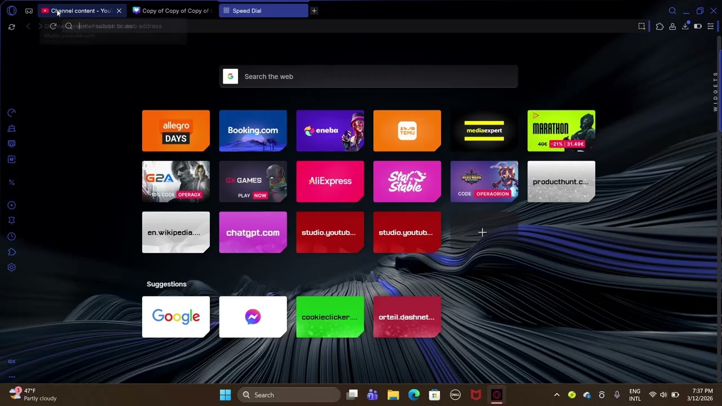
Task: Open History clock icon in sidebar
Action: pyautogui.click(x=11, y=236)
